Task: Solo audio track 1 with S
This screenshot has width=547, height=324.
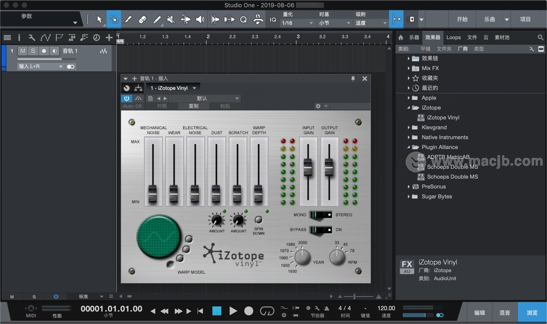Action: [33, 51]
